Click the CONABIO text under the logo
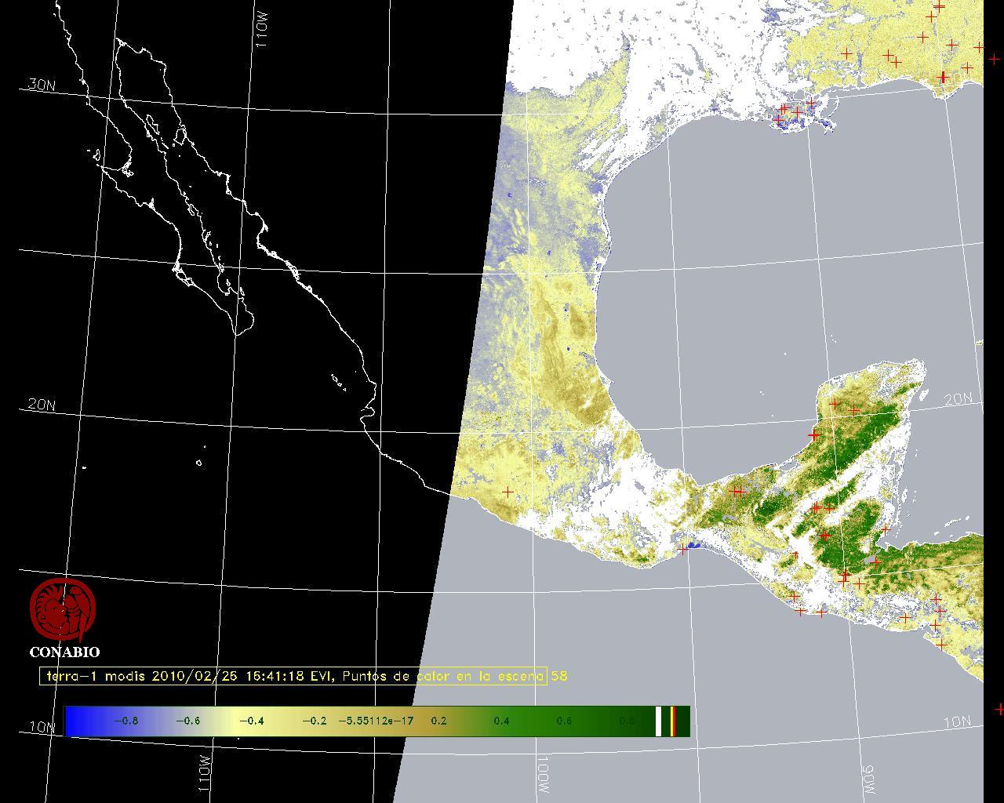The height and width of the screenshot is (803, 1004). point(64,652)
